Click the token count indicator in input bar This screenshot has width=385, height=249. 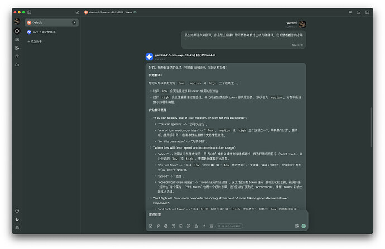229,226
